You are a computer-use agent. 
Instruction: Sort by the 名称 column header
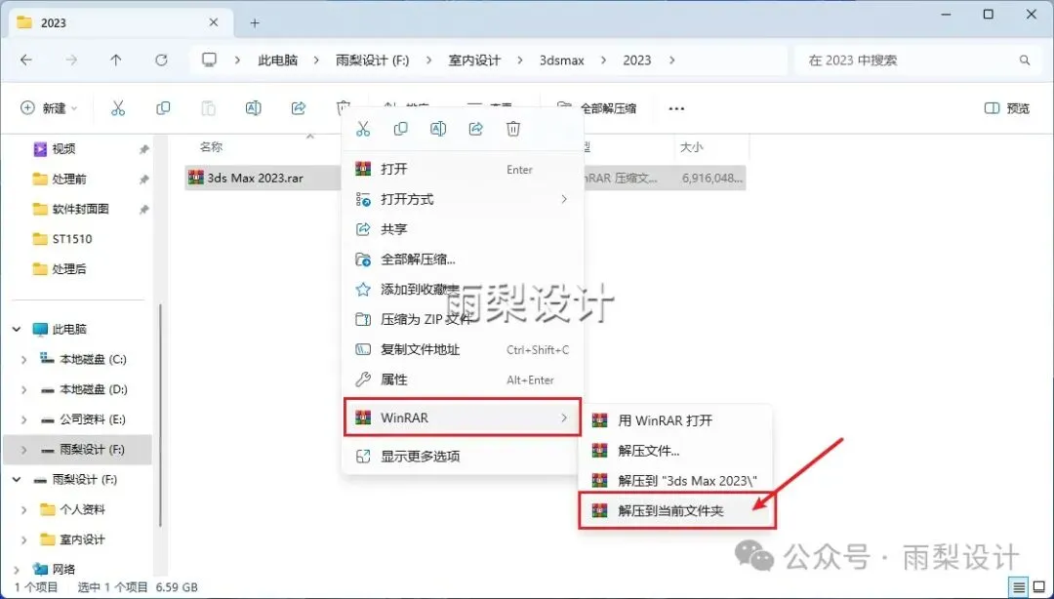(x=211, y=146)
